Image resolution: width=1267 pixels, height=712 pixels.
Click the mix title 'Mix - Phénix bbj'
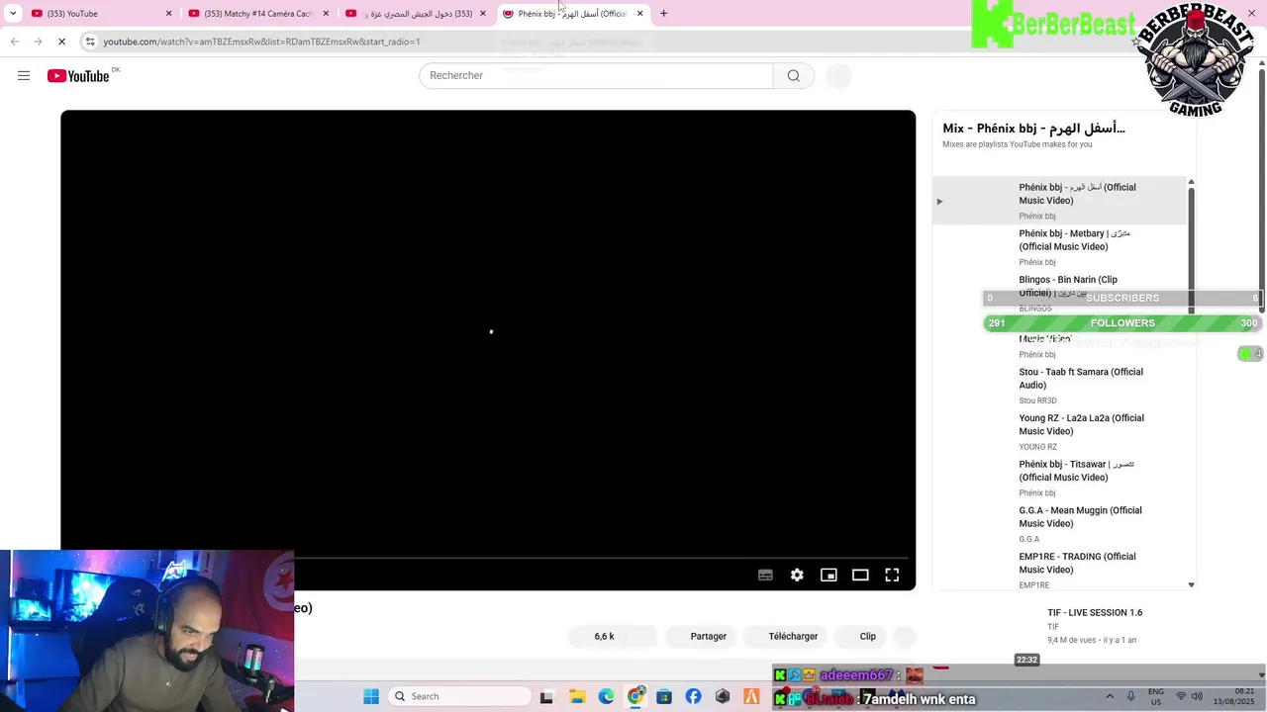click(x=1033, y=129)
